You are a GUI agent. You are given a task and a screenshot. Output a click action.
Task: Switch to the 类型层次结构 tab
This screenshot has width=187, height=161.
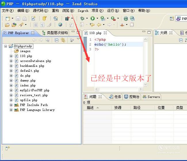[55, 33]
